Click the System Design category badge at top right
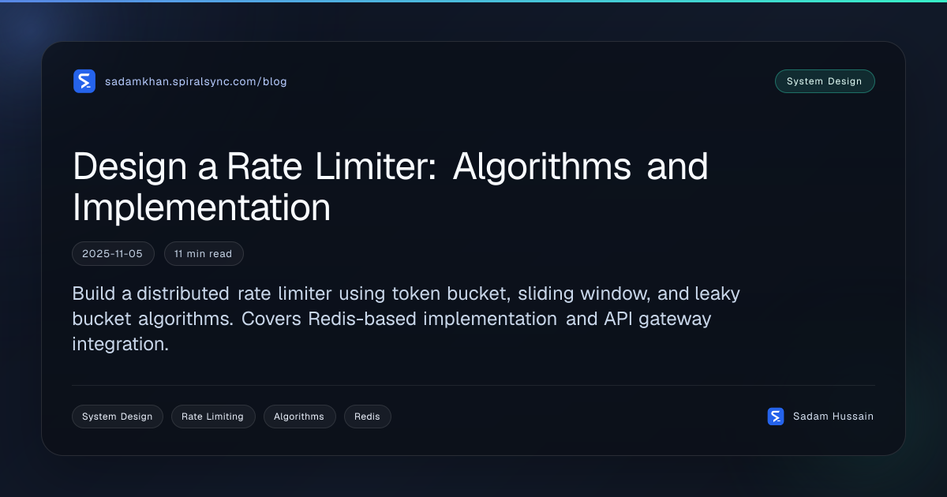The height and width of the screenshot is (497, 947). click(825, 81)
